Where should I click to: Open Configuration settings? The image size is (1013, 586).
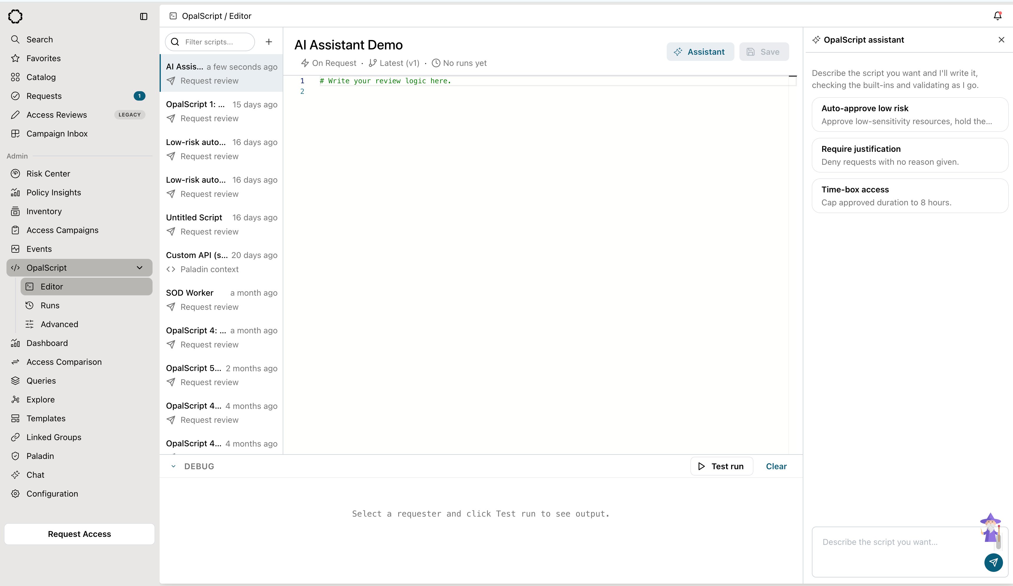click(80, 494)
